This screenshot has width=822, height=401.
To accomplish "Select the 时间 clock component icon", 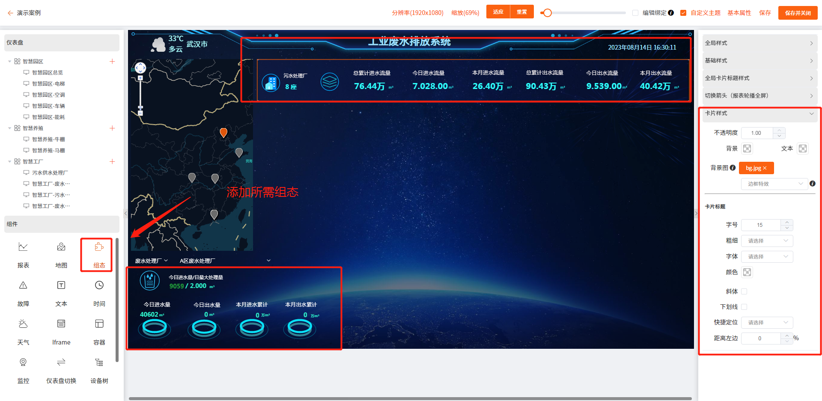I will pos(99,285).
